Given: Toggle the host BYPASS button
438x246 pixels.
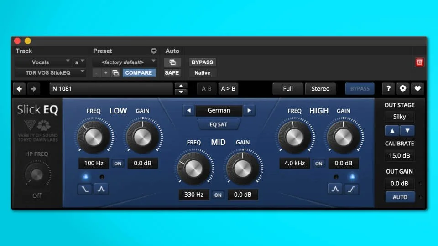Looking at the screenshot, I should tap(202, 62).
